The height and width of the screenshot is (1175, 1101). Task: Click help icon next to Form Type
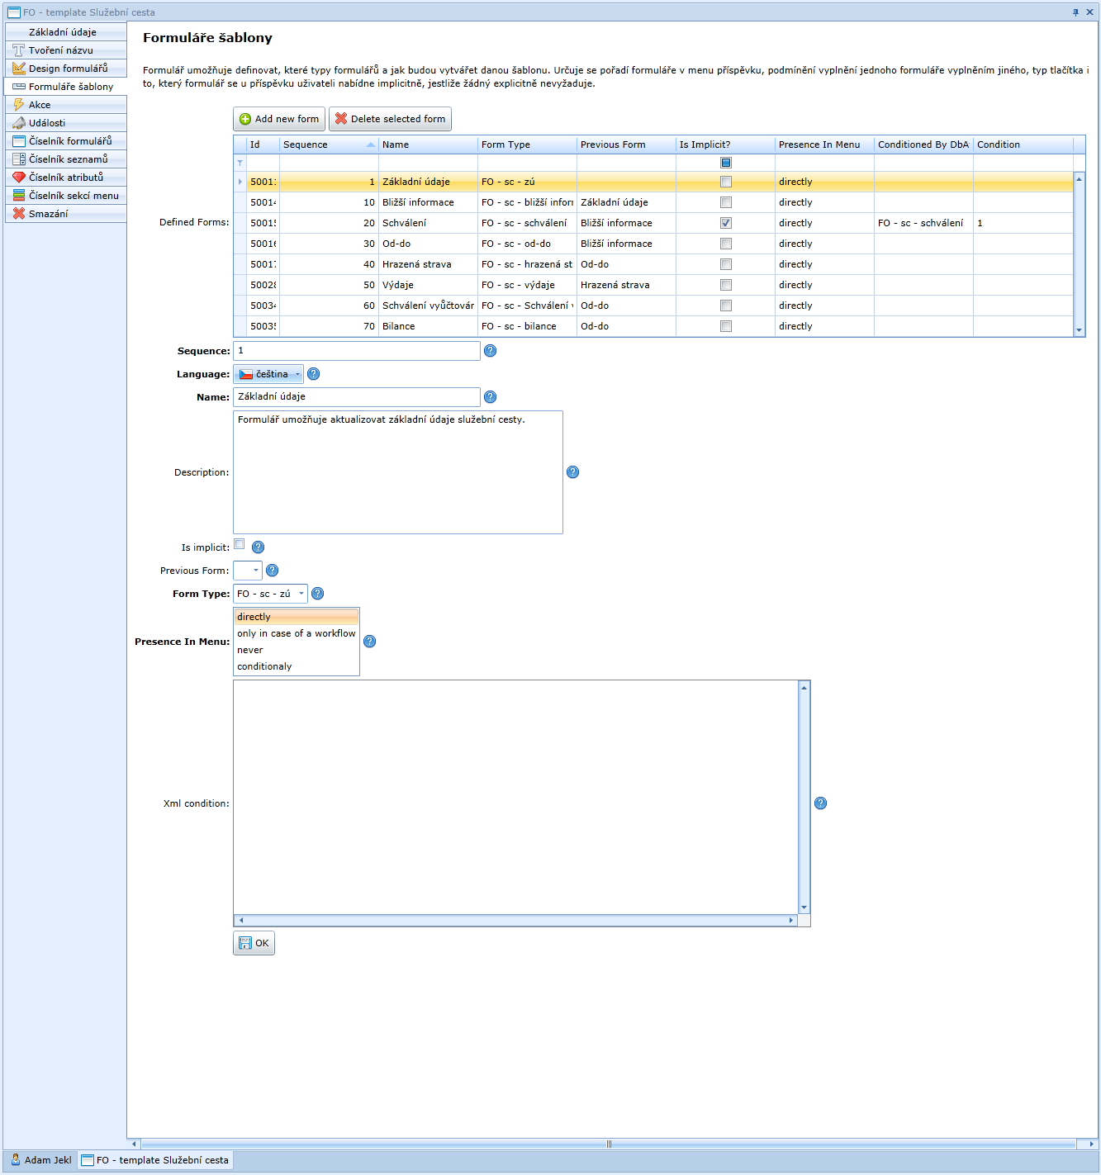tap(317, 594)
